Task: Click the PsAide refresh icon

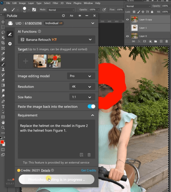Action: point(64,16)
